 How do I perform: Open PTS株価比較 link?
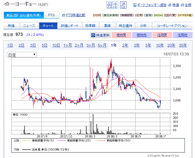(76, 15)
